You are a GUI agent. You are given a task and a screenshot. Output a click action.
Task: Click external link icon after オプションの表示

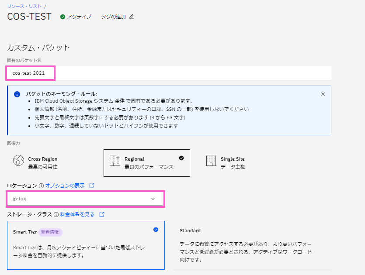[x=92, y=186]
